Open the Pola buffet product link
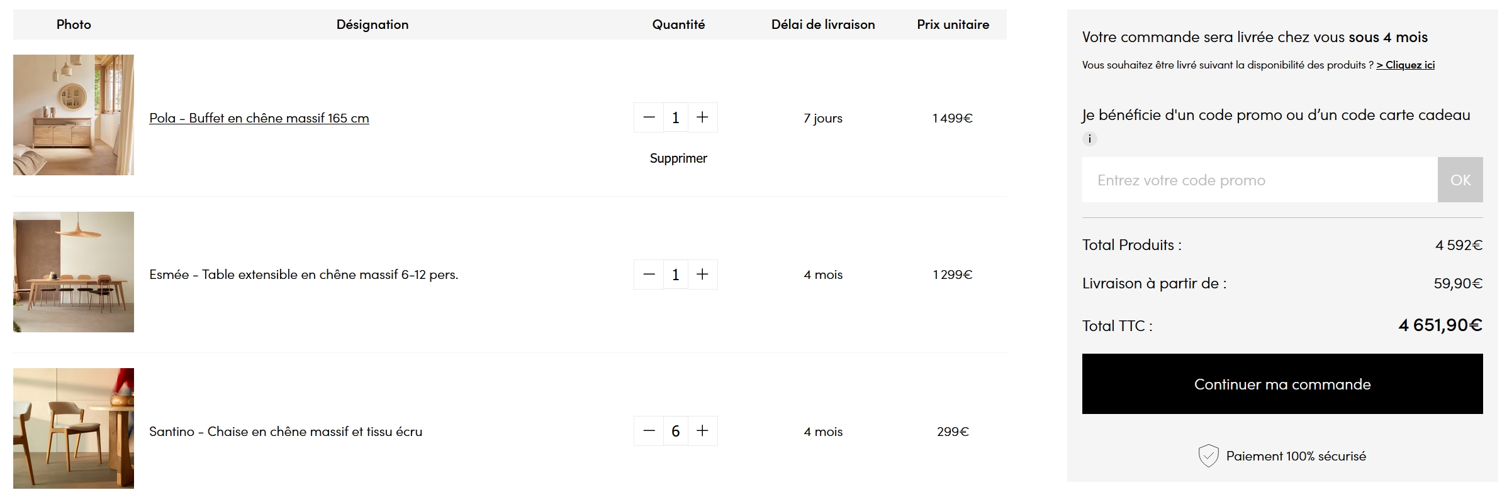The width and height of the screenshot is (1502, 490). [x=259, y=118]
